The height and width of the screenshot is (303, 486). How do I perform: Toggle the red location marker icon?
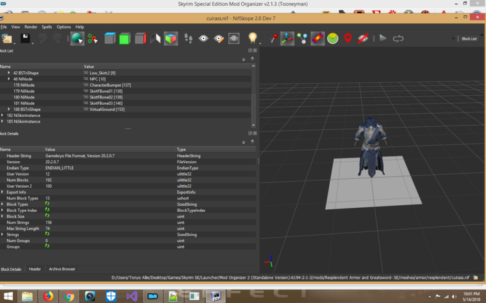[348, 39]
